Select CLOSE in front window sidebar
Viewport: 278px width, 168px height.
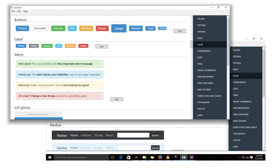(210, 44)
